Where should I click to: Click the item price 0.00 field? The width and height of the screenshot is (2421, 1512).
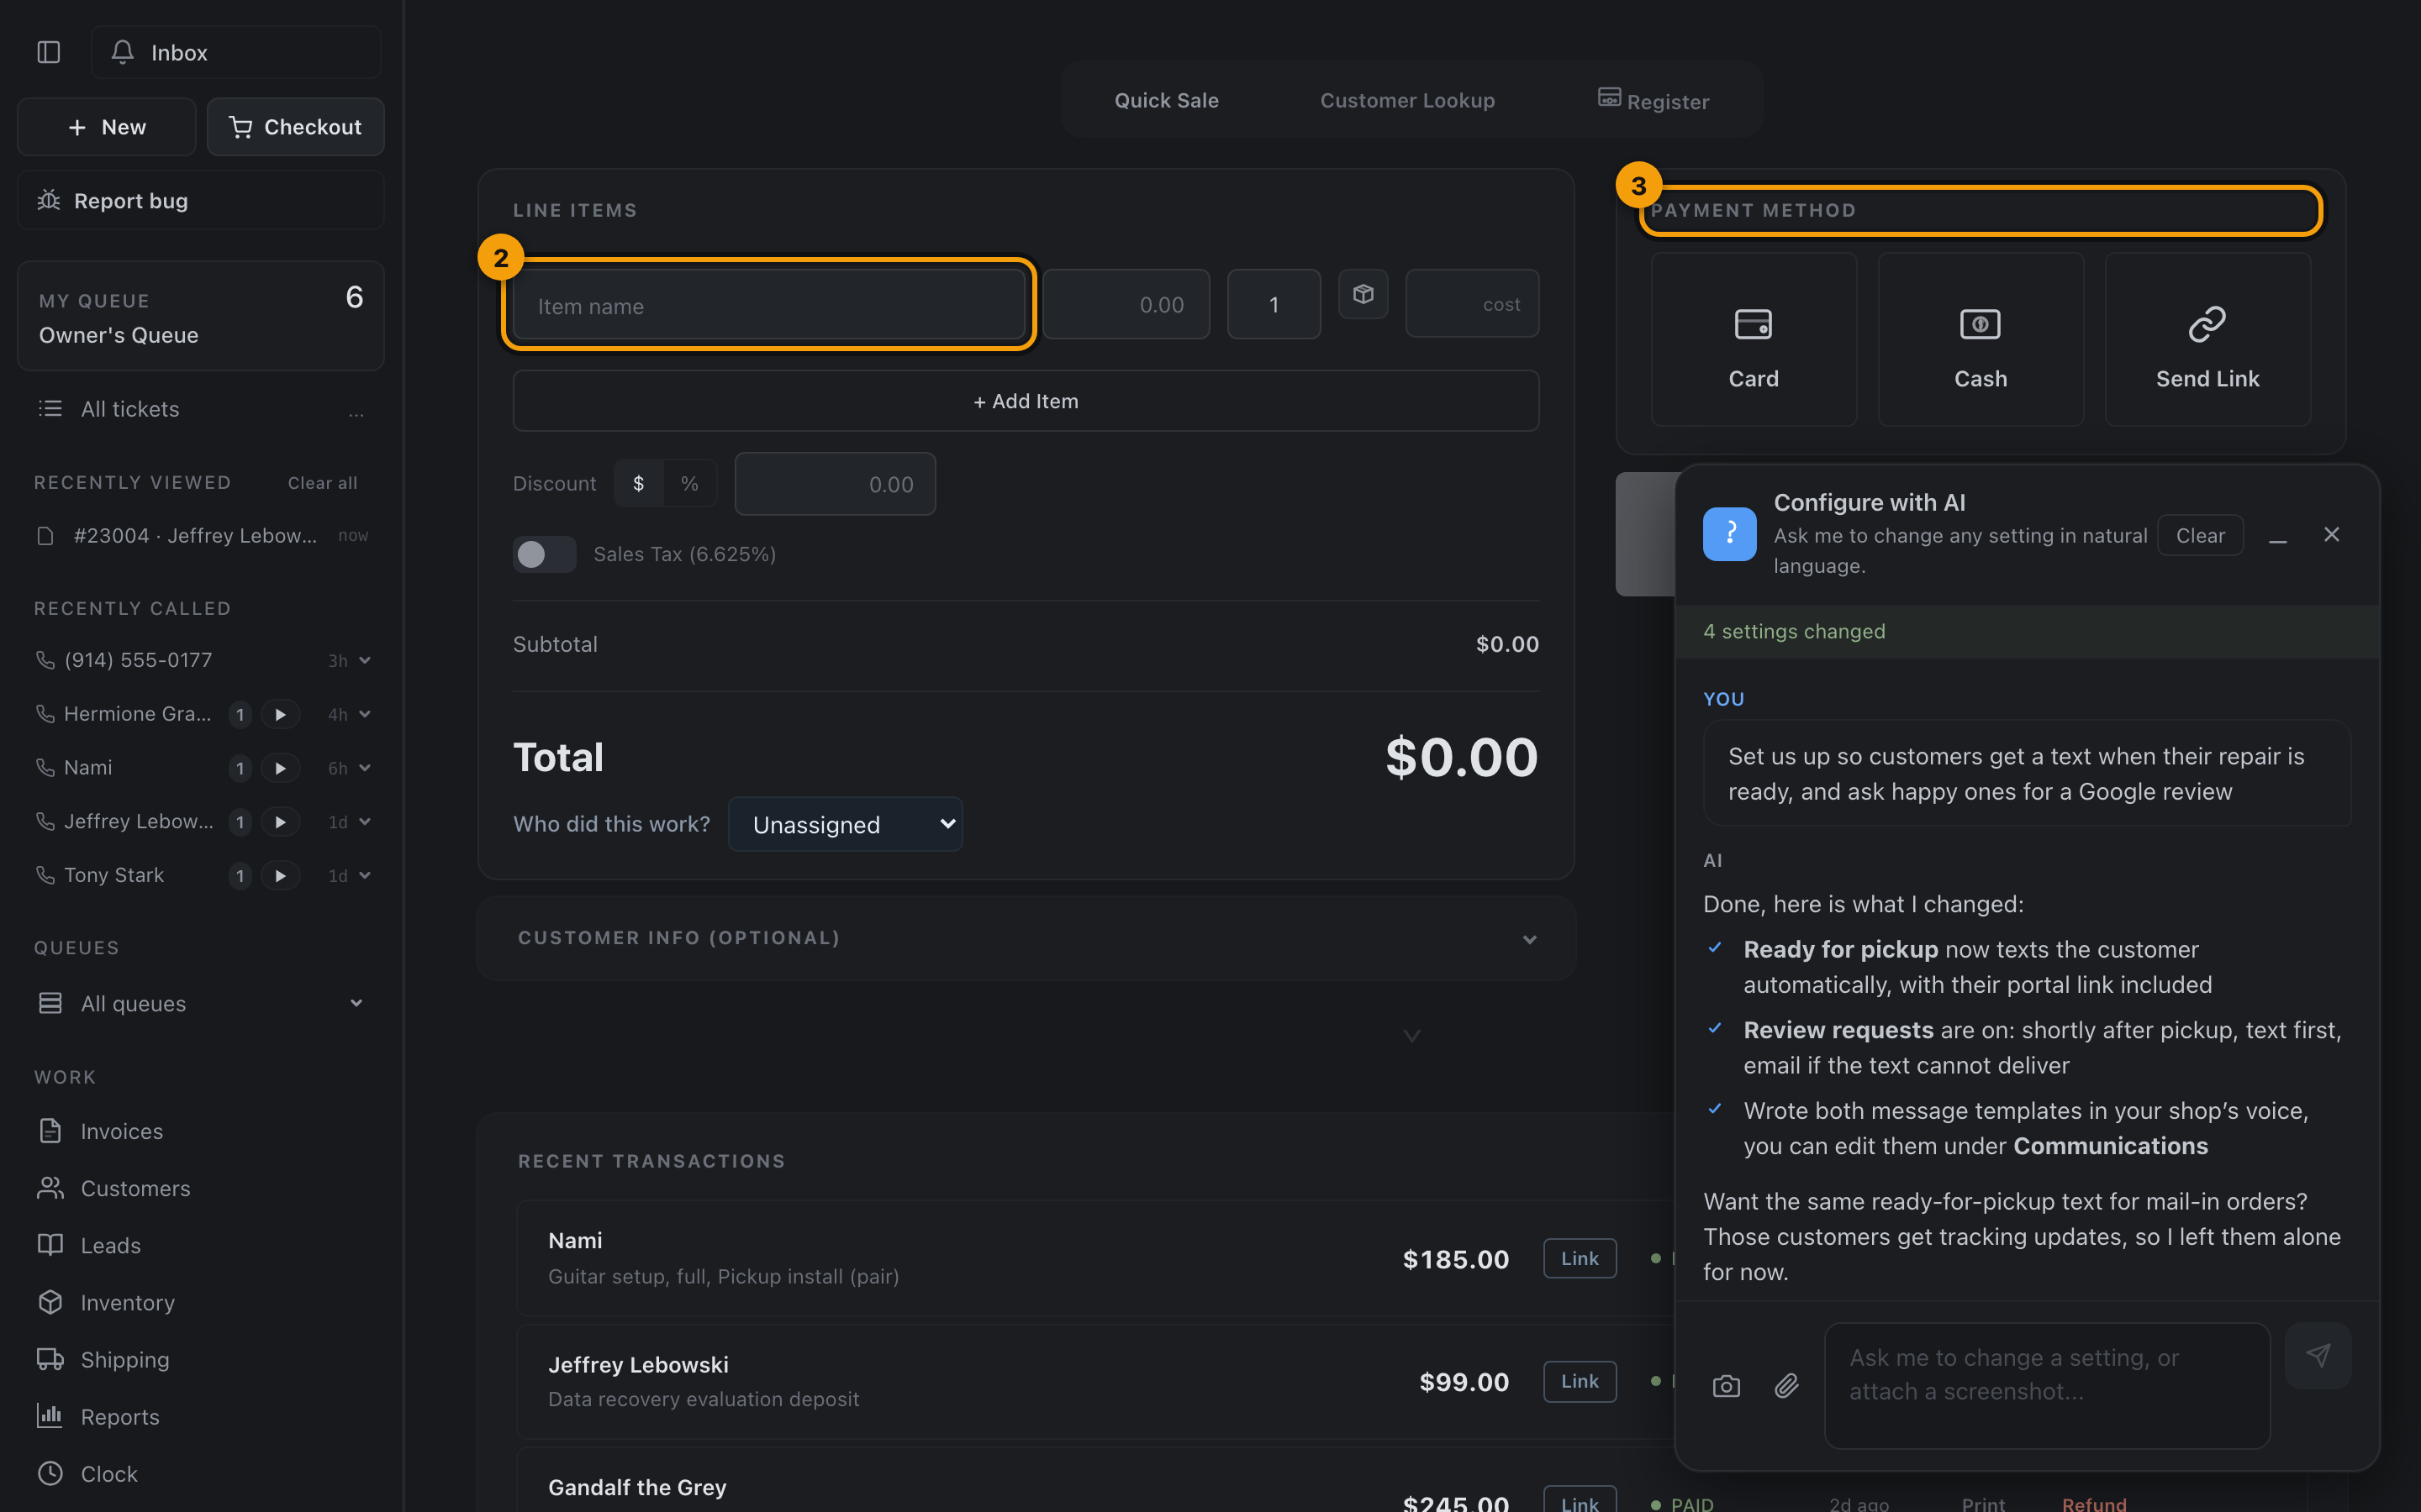pyautogui.click(x=1126, y=304)
